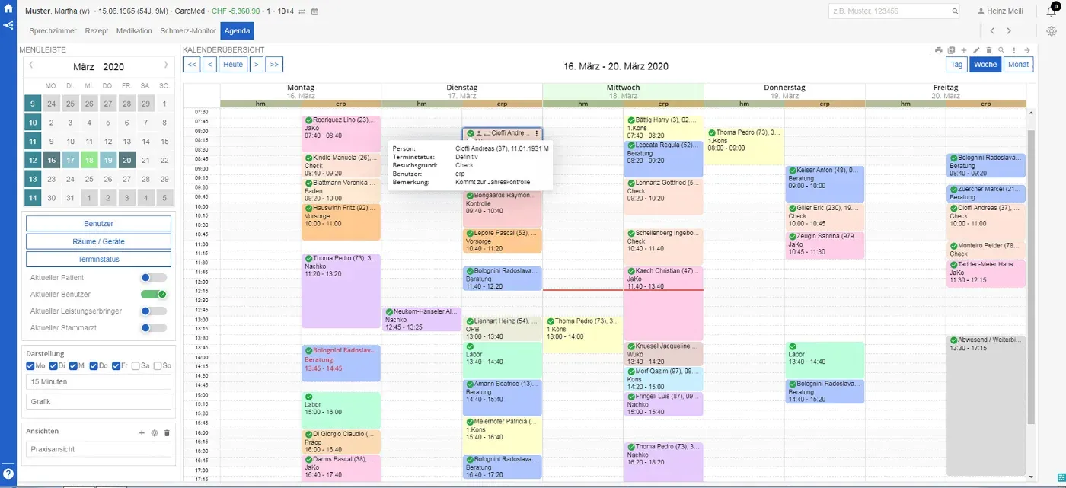This screenshot has height=488, width=1066.
Task: Click the right arrow icon in calendar toolbar
Action: click(x=1026, y=50)
